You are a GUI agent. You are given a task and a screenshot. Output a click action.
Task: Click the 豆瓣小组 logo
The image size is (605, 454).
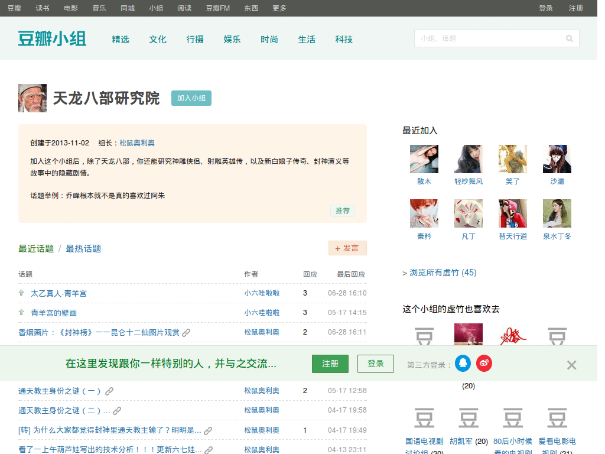52,39
